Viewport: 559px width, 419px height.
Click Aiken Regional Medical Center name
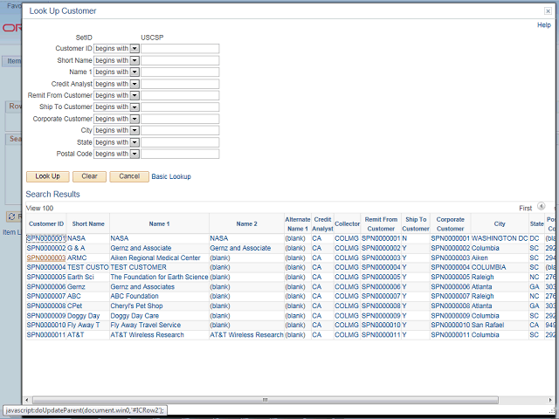(155, 258)
